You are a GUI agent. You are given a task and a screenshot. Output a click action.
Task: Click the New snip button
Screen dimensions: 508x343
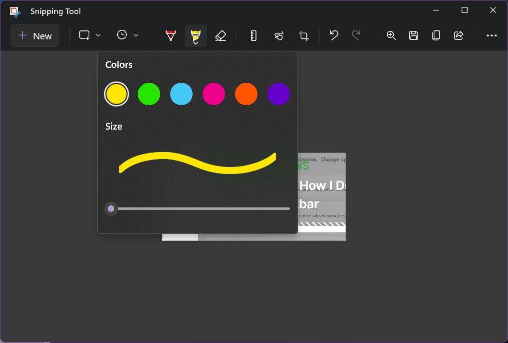(35, 35)
